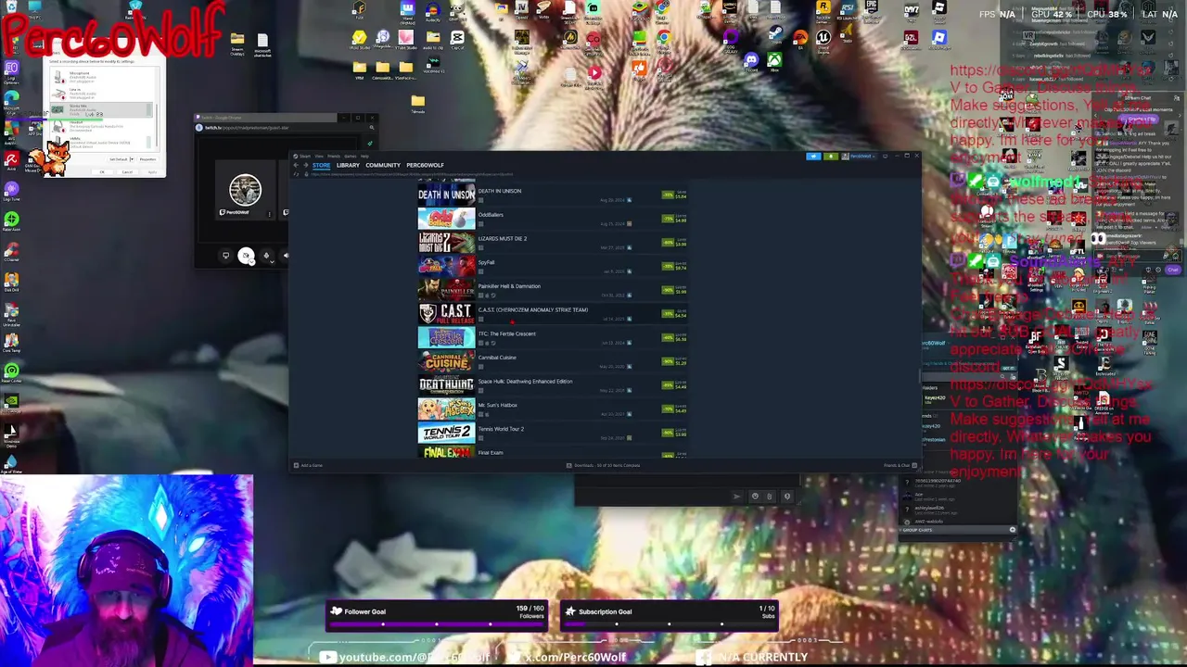The width and height of the screenshot is (1187, 667).
Task: Click the Steam store URL address bar
Action: coord(412,174)
